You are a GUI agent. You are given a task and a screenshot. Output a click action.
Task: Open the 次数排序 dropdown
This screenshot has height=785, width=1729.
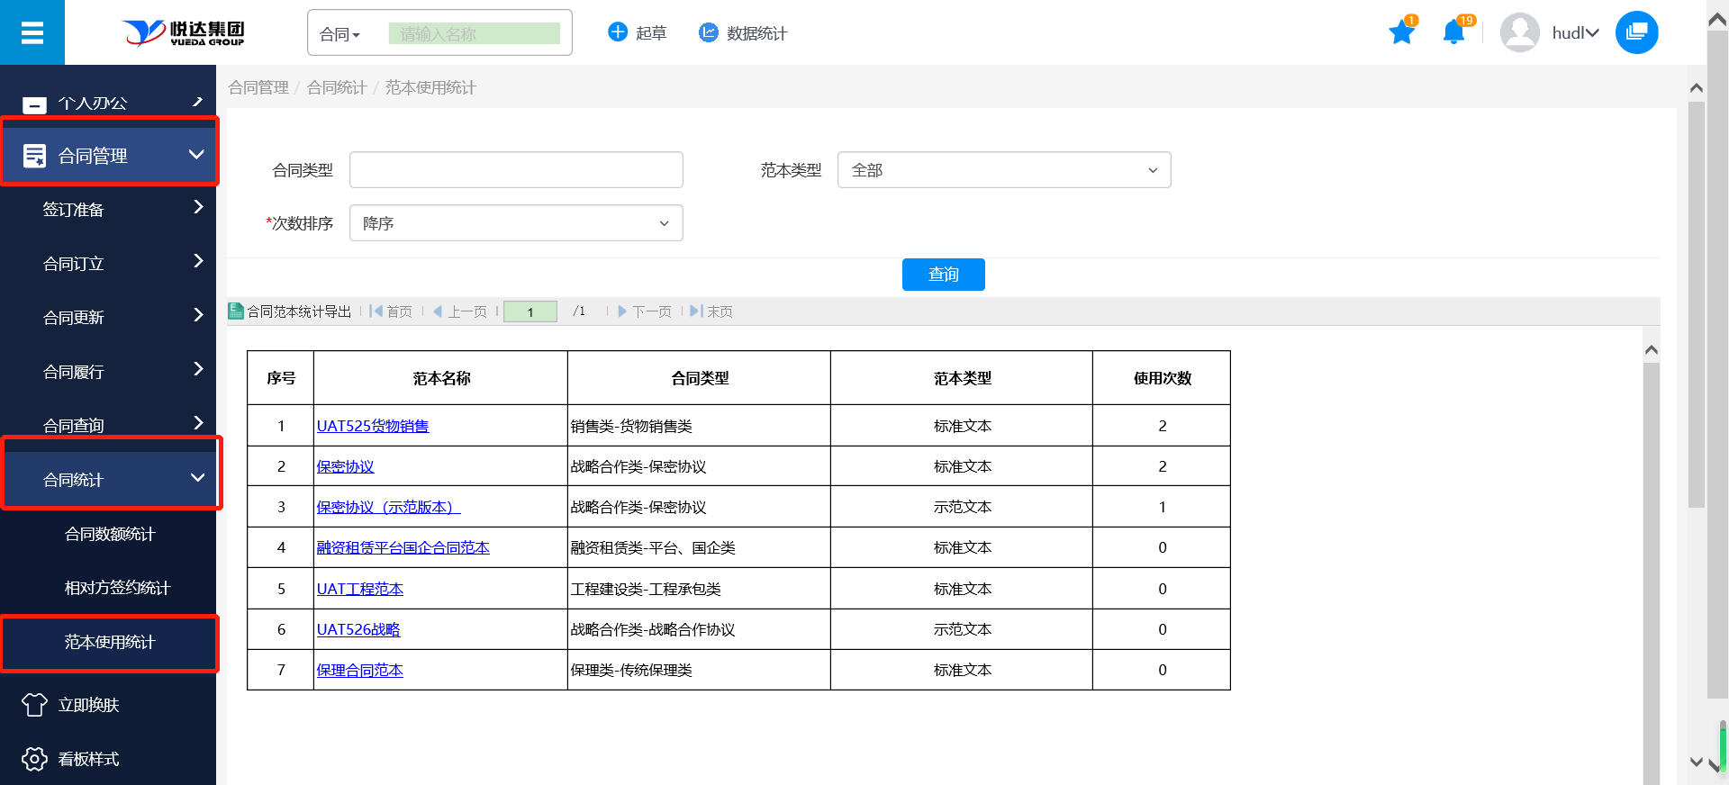click(515, 223)
